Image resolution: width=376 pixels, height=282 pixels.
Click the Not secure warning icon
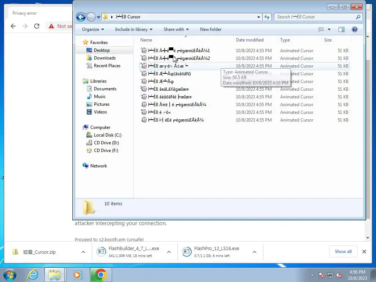(x=51, y=26)
